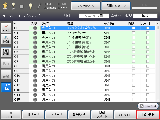Toggle the 未使用領域 side button

[6, 87]
